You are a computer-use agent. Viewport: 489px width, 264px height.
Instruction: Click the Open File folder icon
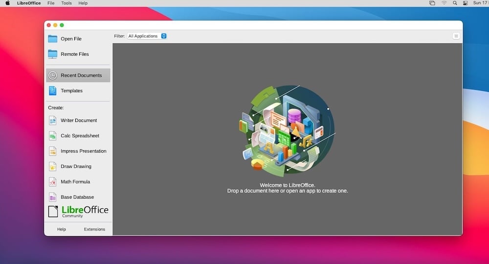[52, 39]
